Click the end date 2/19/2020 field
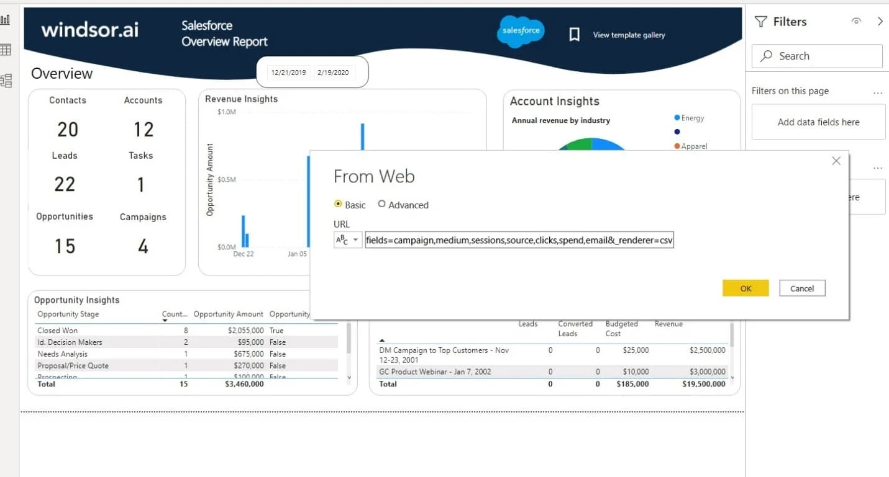 point(333,73)
